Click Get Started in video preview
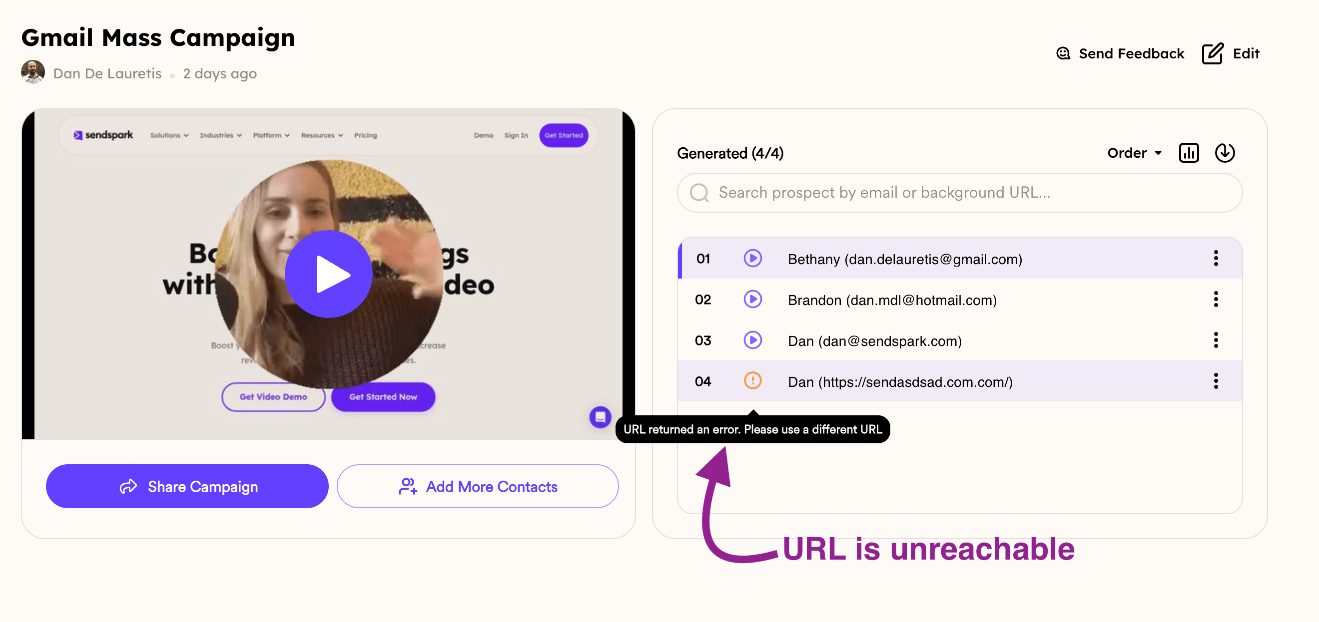1319x622 pixels. point(563,135)
